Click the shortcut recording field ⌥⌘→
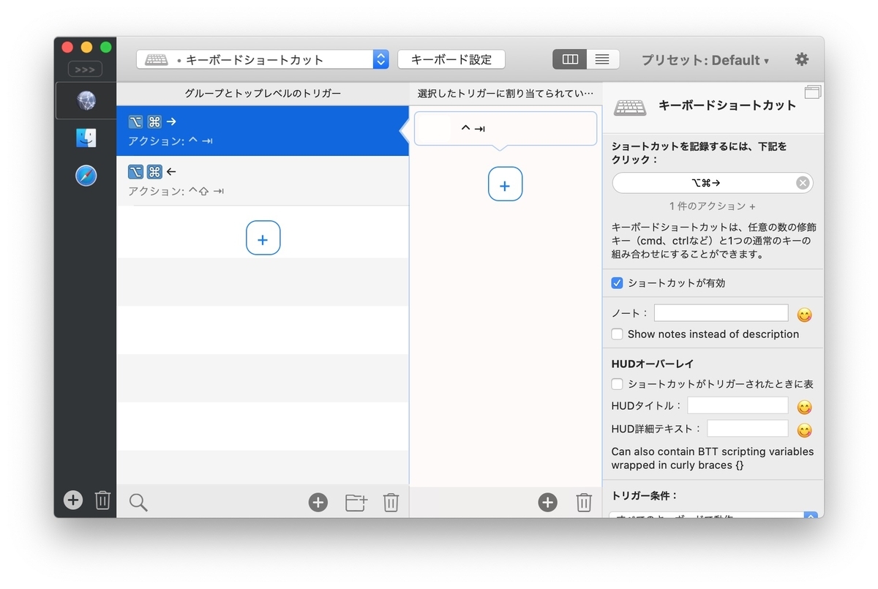Viewport: 878px width, 589px height. click(705, 183)
